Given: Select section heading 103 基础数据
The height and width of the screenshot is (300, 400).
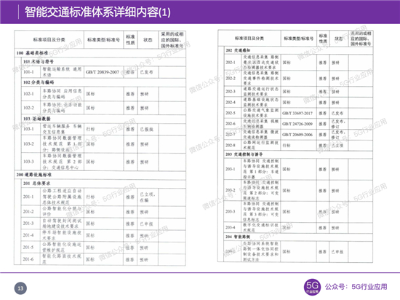Looking at the screenshot, I should coord(37,119).
